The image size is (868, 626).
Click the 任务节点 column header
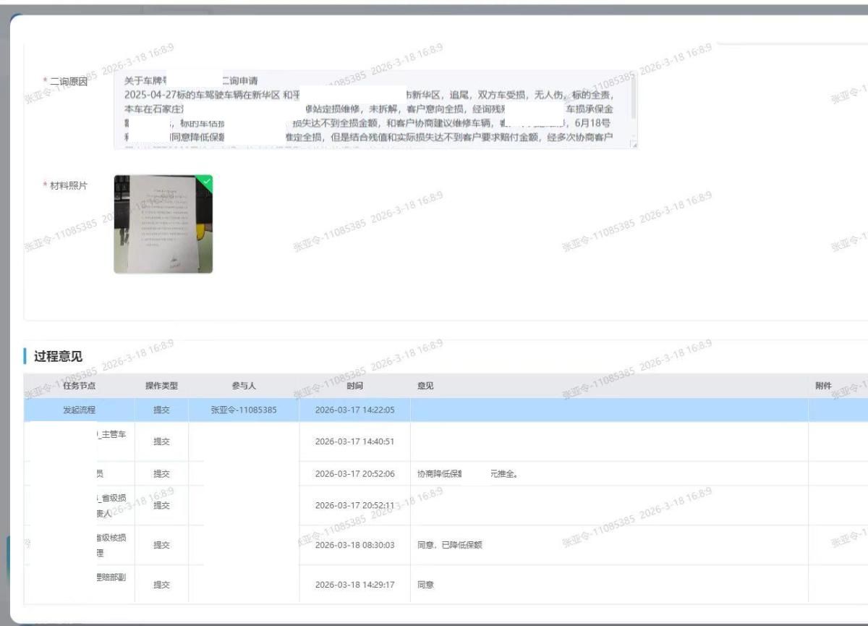(79, 386)
